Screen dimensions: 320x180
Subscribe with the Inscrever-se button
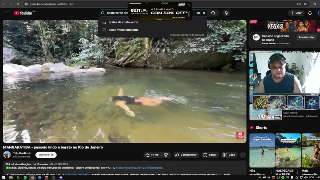click(46, 155)
